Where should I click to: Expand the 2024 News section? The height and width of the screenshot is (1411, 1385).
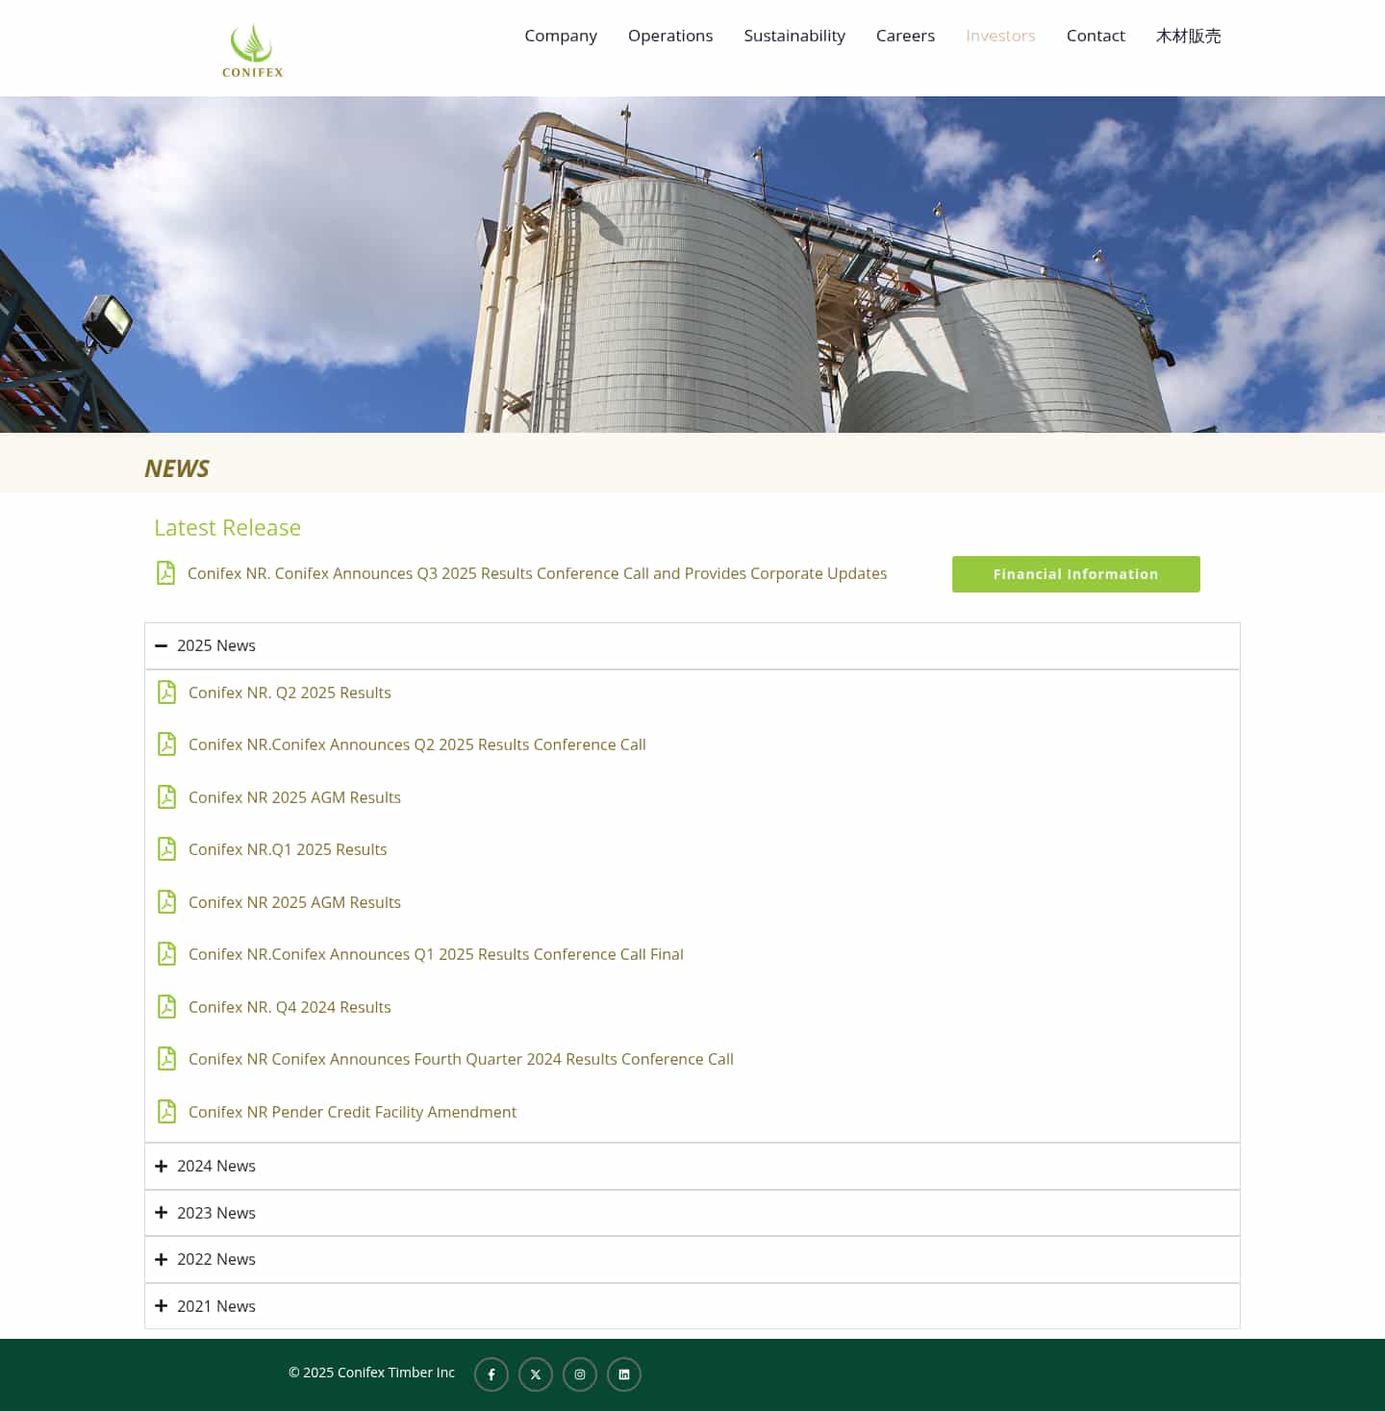(692, 1167)
